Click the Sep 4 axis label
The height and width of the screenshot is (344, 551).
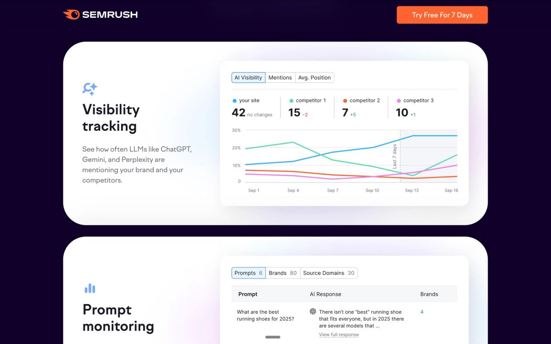tap(293, 190)
